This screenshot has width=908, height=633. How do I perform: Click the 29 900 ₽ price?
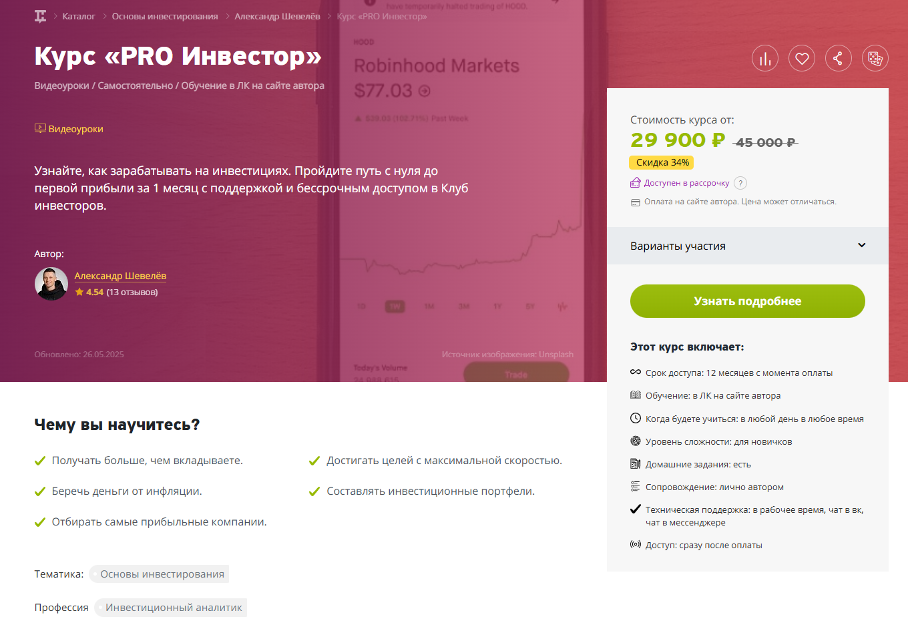click(x=678, y=140)
